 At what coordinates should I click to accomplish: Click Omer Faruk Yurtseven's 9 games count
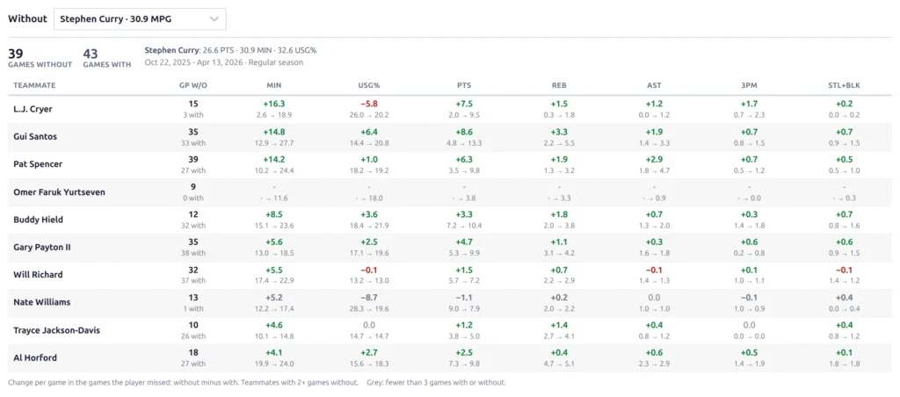[193, 187]
